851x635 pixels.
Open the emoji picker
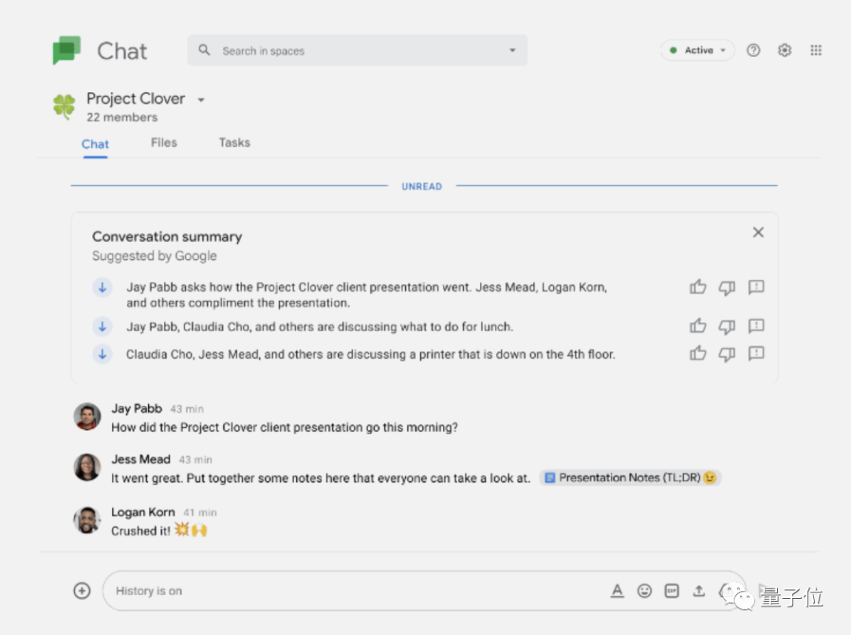tap(645, 590)
